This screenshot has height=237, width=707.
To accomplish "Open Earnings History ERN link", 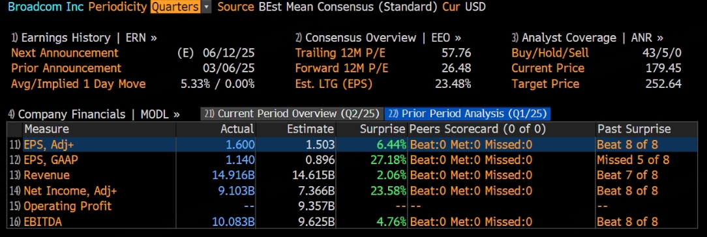I will 84,38.
